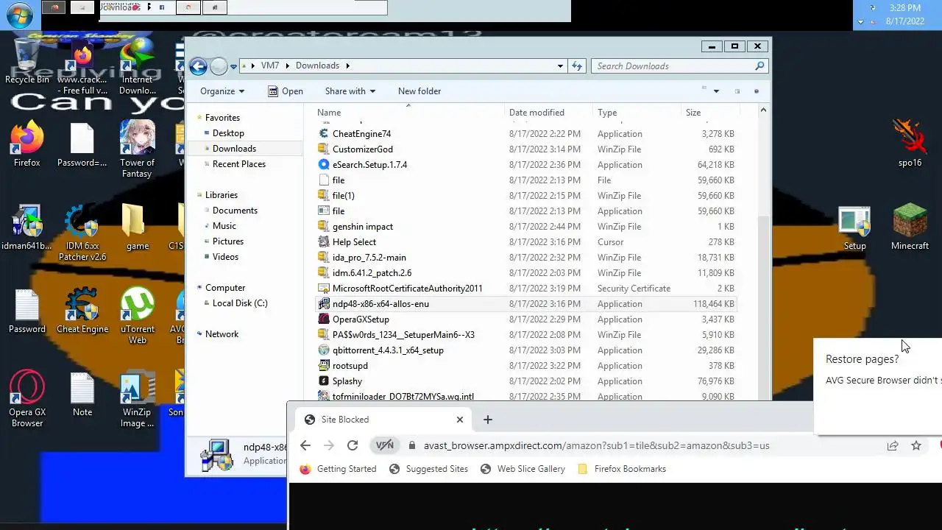Open Explorer Help button
The height and width of the screenshot is (530, 942).
756,91
